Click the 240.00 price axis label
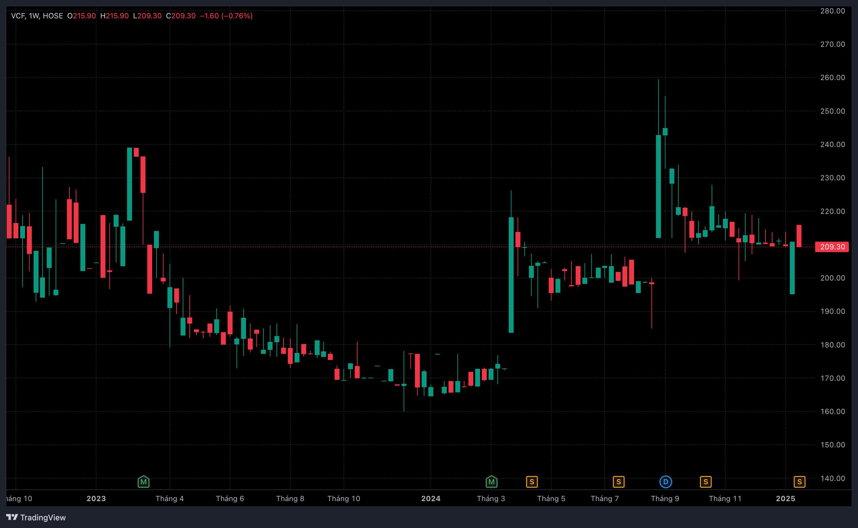858x528 pixels. [x=833, y=144]
